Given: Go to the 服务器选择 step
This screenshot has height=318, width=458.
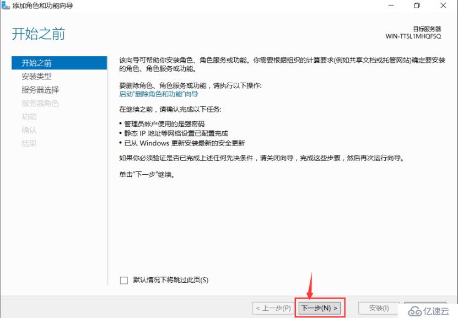Looking at the screenshot, I should [x=40, y=90].
